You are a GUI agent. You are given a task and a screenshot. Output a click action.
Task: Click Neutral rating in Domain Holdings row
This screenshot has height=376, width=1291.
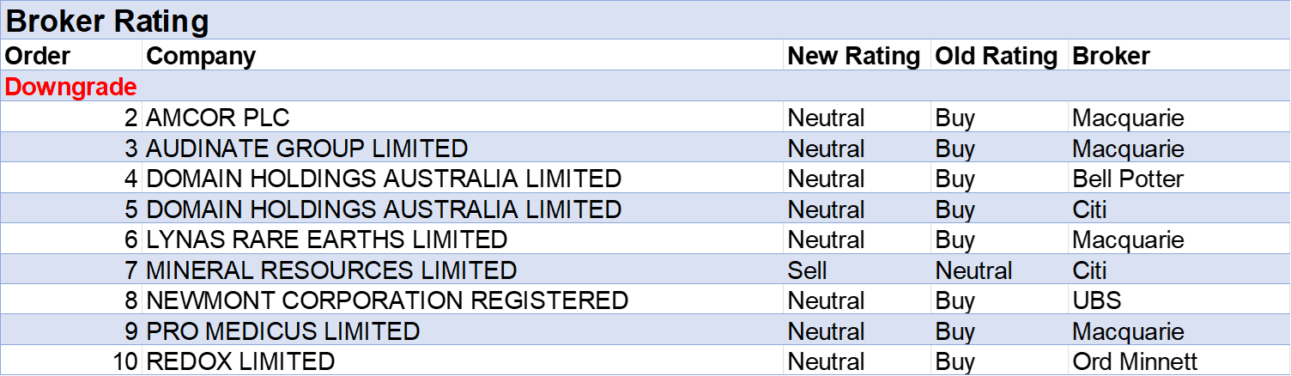pos(826,209)
